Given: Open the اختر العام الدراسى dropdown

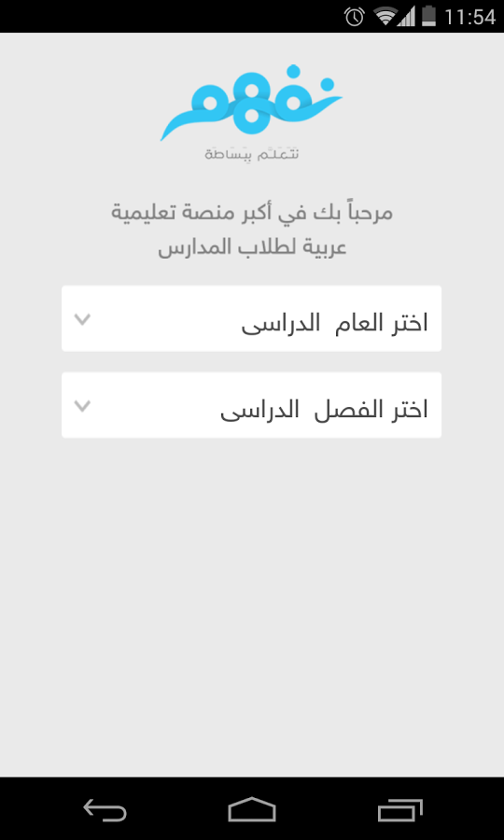Looking at the screenshot, I should [251, 318].
